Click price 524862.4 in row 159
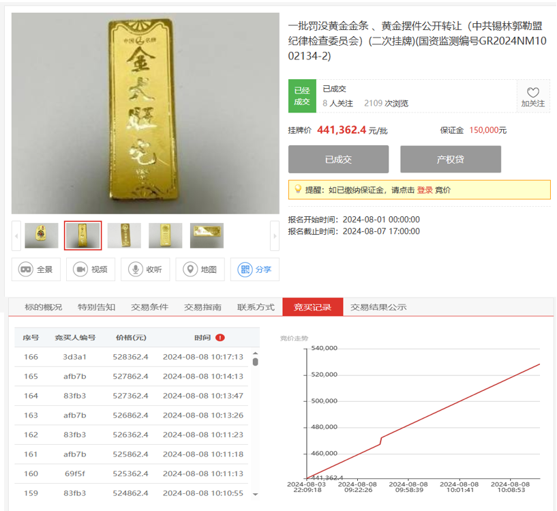 (130, 493)
